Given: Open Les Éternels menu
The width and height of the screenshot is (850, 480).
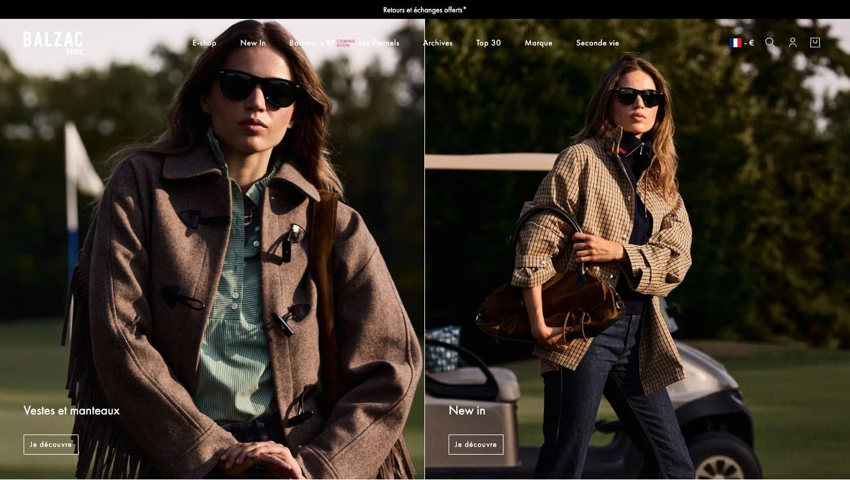Looking at the screenshot, I should click(x=379, y=43).
